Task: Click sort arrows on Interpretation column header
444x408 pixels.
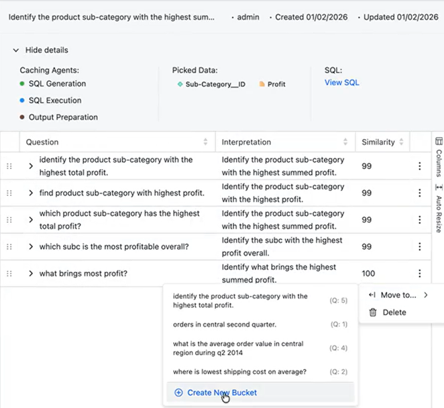Action: (x=346, y=142)
